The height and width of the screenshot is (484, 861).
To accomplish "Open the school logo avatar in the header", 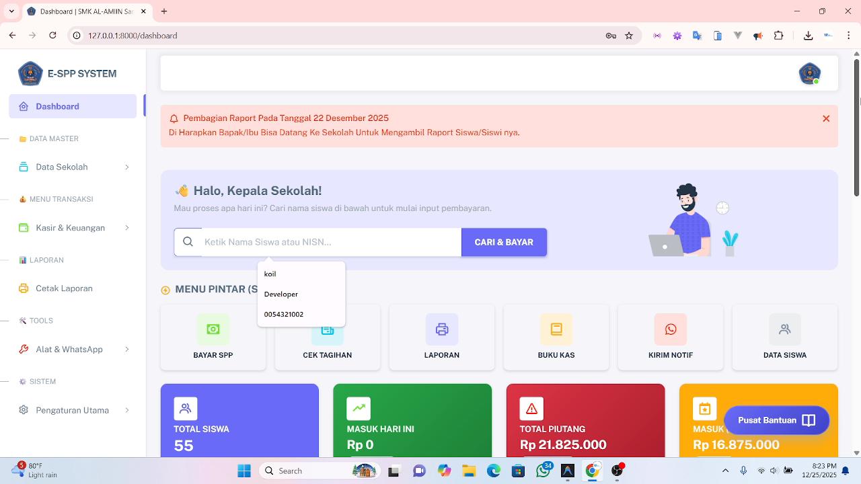I will pyautogui.click(x=809, y=73).
